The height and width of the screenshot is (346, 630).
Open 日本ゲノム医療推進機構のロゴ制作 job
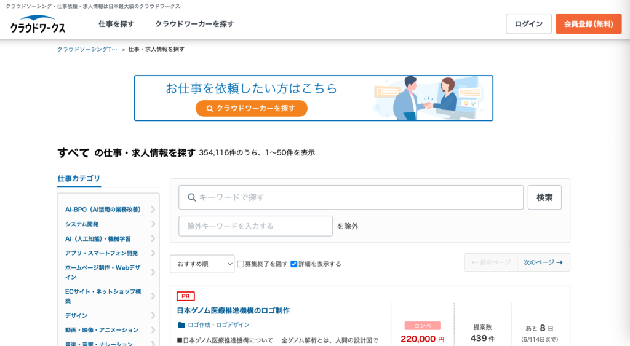[x=233, y=310]
